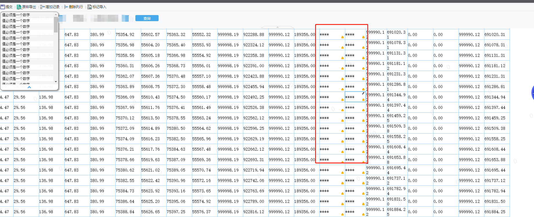Click the scrollbar thumb in validation popup

(56, 25)
